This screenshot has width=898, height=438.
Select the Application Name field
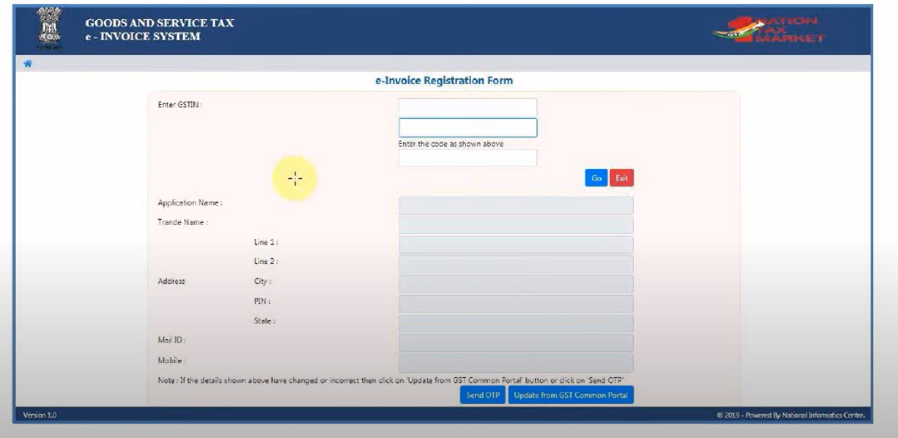515,205
